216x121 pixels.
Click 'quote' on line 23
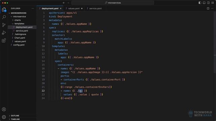coord(95,94)
